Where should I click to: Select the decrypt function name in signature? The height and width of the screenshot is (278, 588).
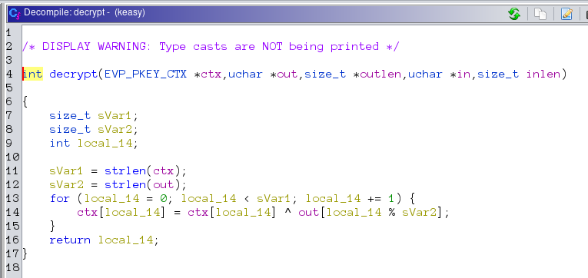74,74
